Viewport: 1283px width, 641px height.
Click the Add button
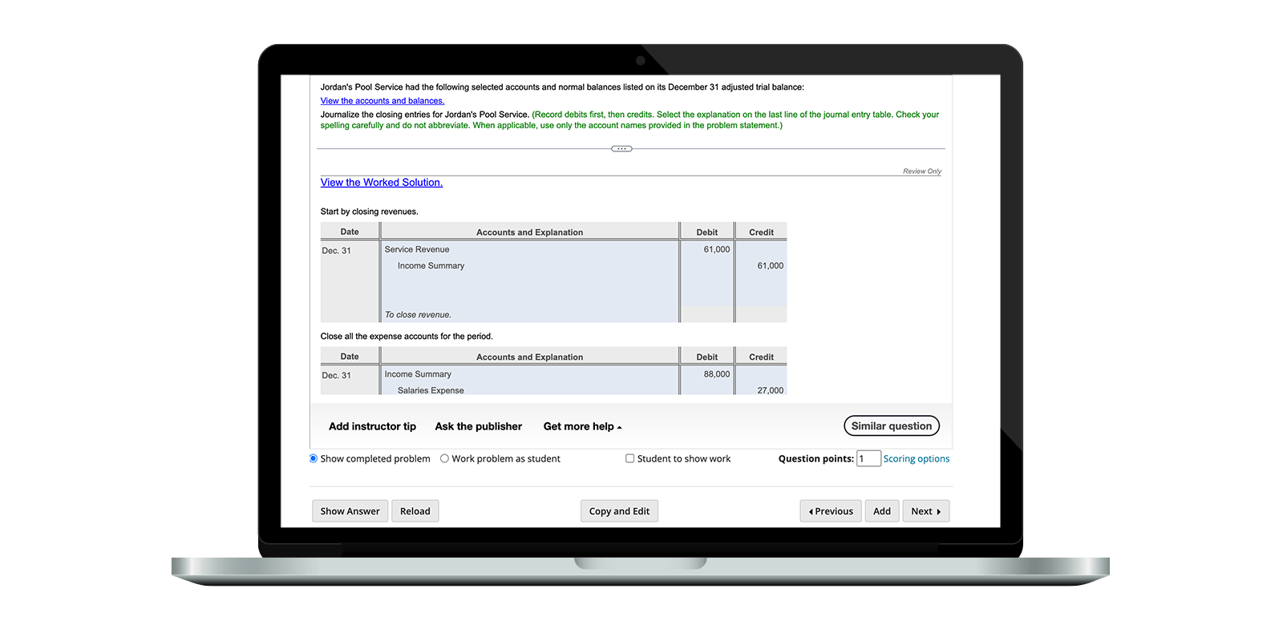tap(881, 511)
